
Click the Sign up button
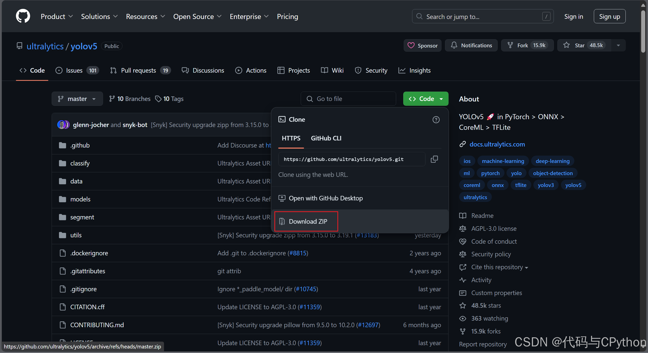click(x=610, y=16)
